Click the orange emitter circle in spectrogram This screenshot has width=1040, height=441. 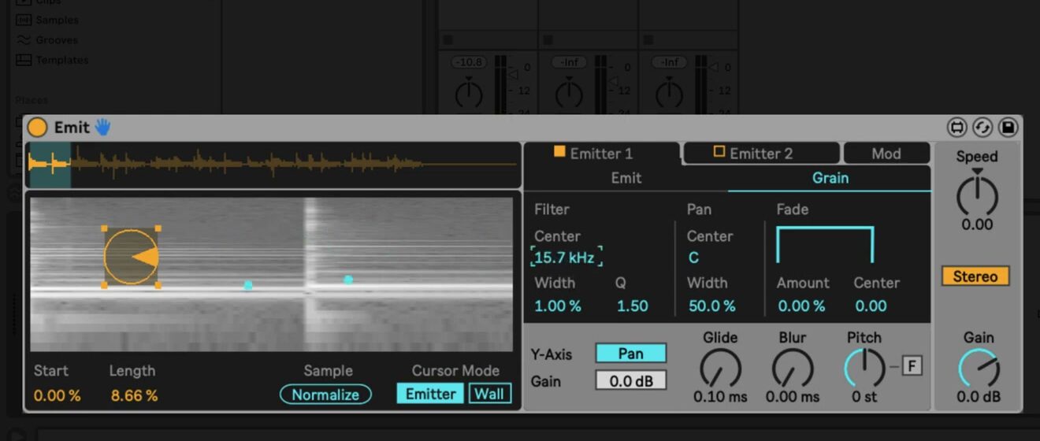pos(131,257)
